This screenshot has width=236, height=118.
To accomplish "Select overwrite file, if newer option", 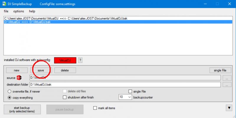I will pyautogui.click(x=24, y=91).
